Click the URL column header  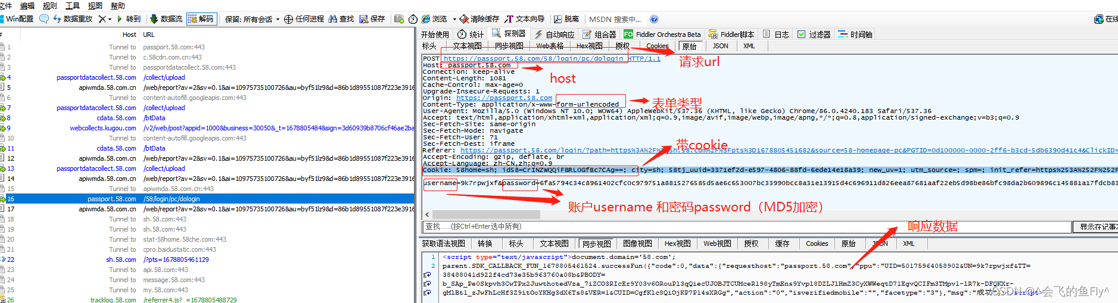click(x=149, y=35)
